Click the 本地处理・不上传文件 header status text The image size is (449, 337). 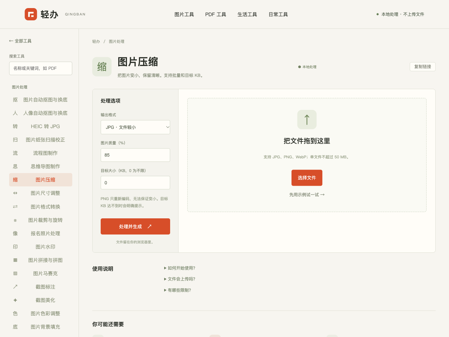click(400, 14)
